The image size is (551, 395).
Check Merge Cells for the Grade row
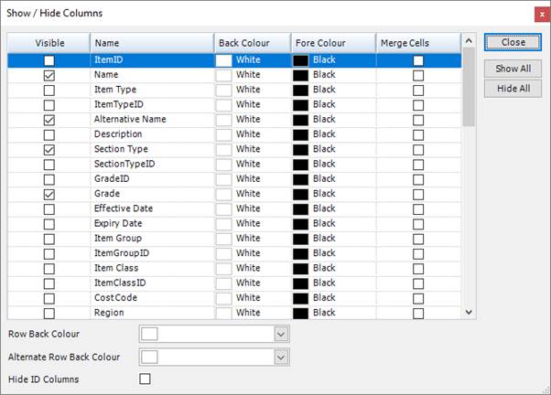click(x=418, y=194)
